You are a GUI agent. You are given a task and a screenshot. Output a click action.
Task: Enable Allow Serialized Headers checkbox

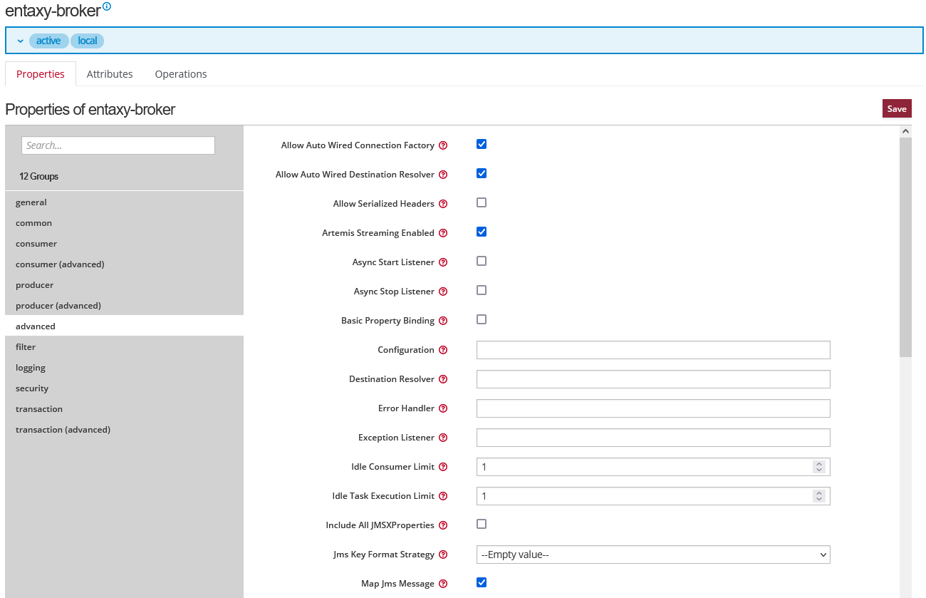click(x=482, y=202)
